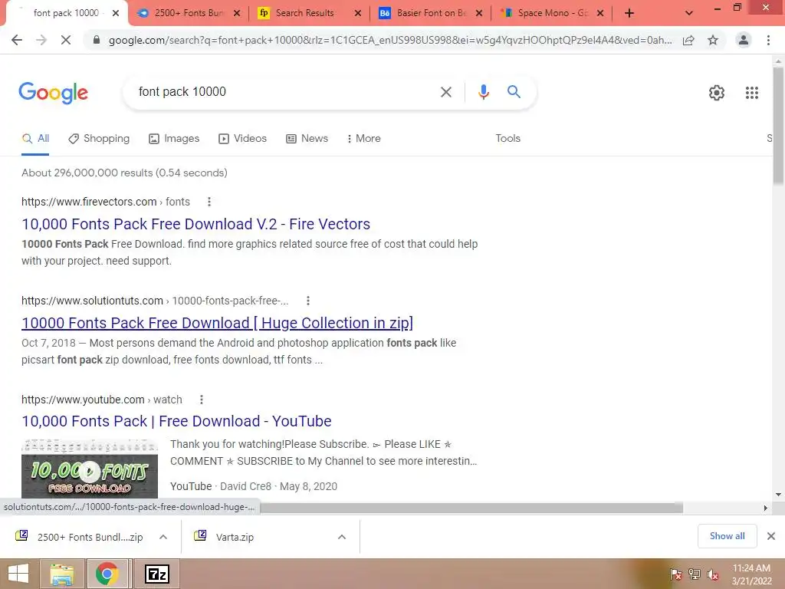Viewport: 785px width, 589px height.
Task: Close the 2500+ Fonts Bundle tab
Action: [x=237, y=14]
